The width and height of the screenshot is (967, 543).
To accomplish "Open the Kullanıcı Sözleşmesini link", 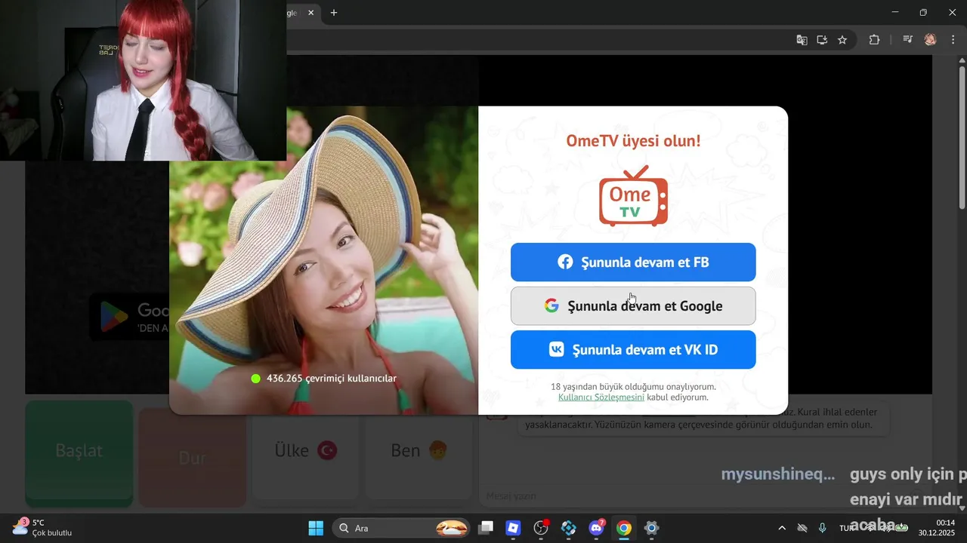I will [x=601, y=397].
